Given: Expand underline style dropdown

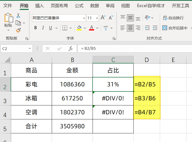Looking at the screenshot, I should click(56, 28).
